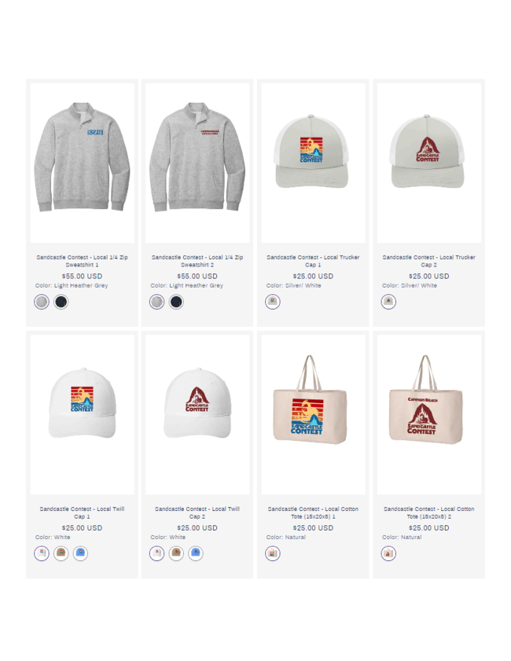Image resolution: width=511 pixels, height=661 pixels.
Task: Open Local 1/4 Zip Sweatshirt 1 title link
Action: (83, 261)
